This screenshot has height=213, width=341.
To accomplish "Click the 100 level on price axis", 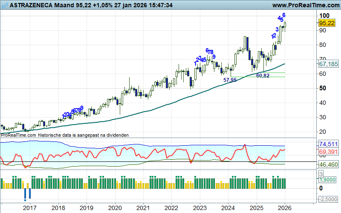I will coord(325,16).
